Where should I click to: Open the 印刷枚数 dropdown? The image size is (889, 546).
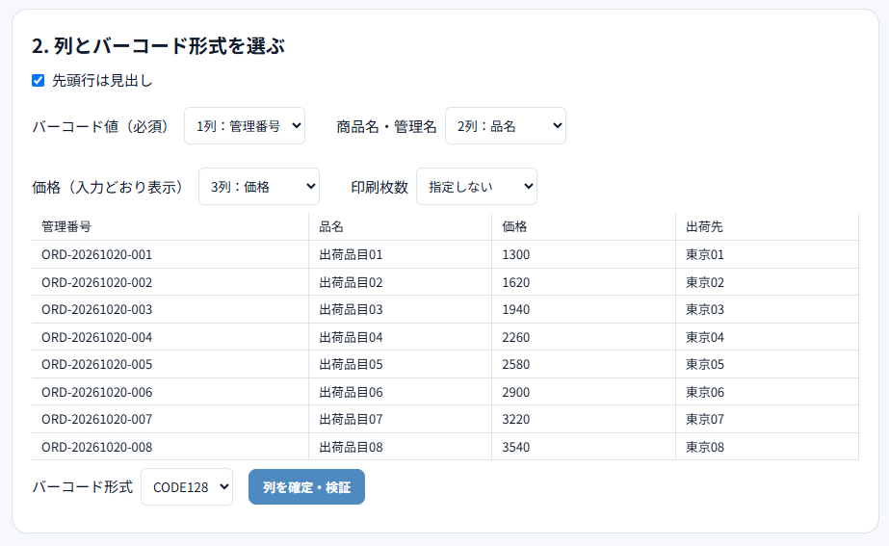click(477, 186)
